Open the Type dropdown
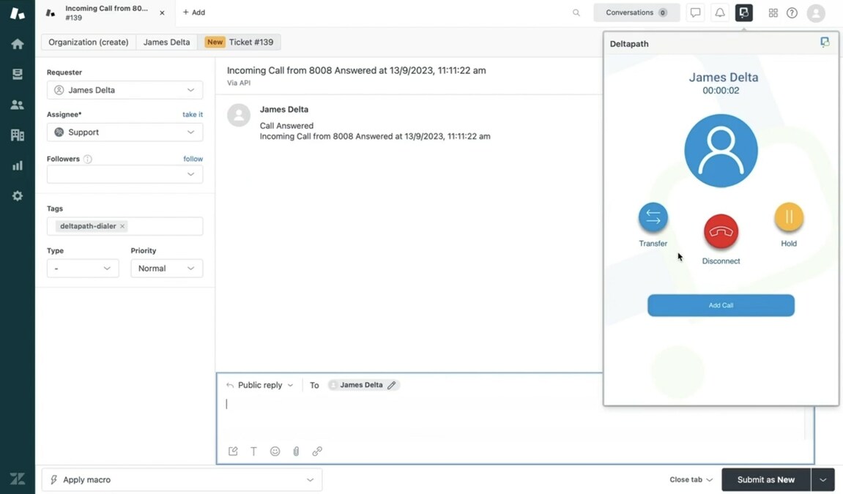The image size is (843, 494). [83, 268]
